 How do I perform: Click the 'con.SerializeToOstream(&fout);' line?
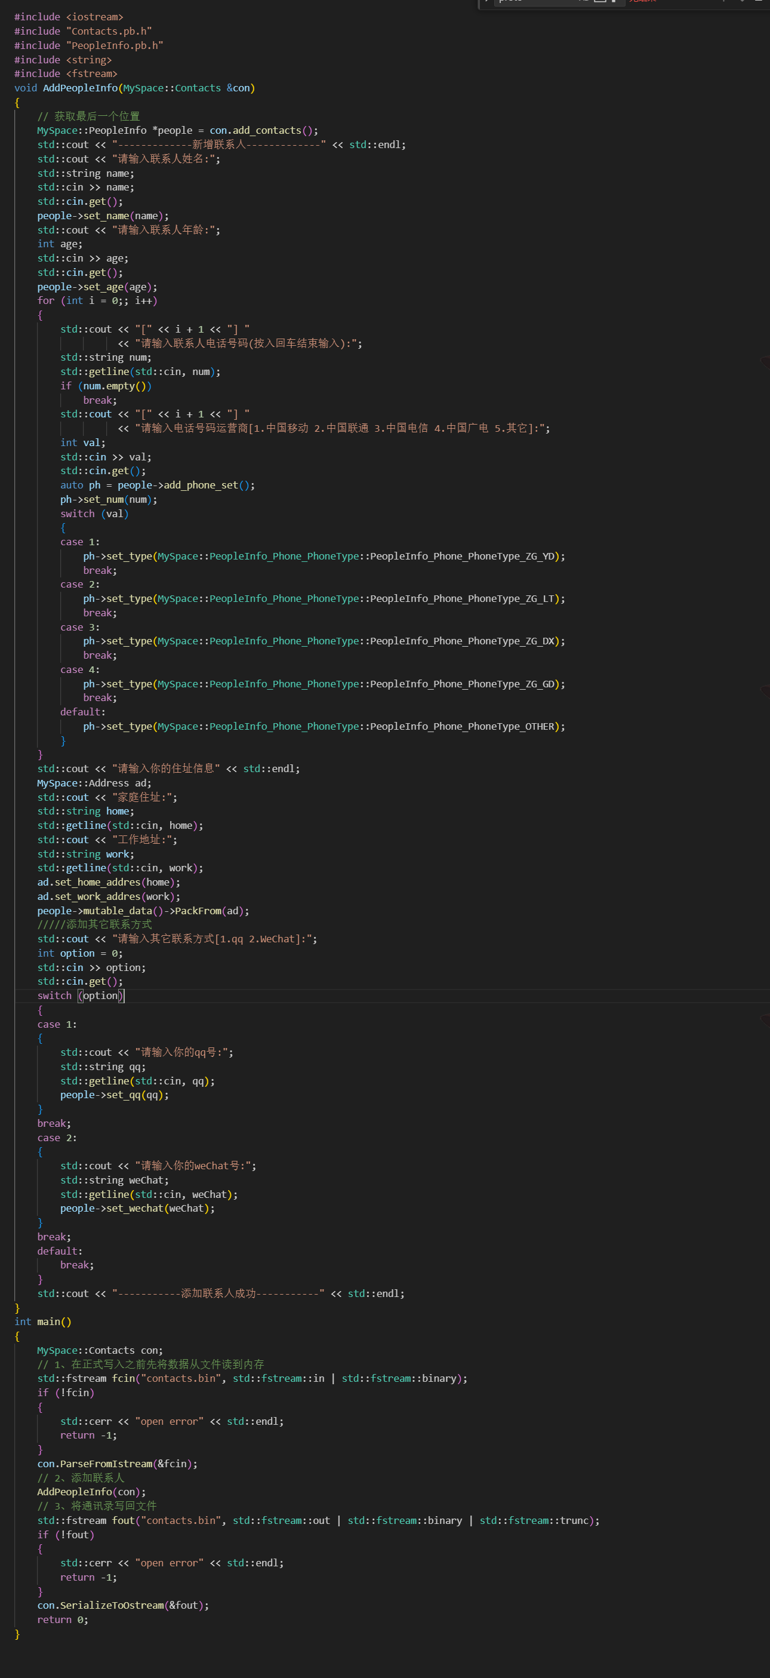(123, 1605)
